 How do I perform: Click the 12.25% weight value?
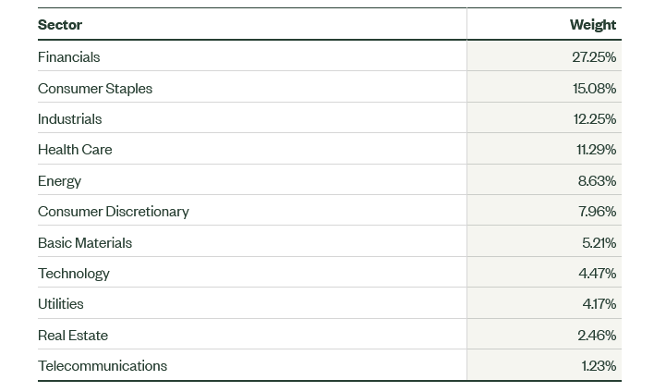point(594,119)
